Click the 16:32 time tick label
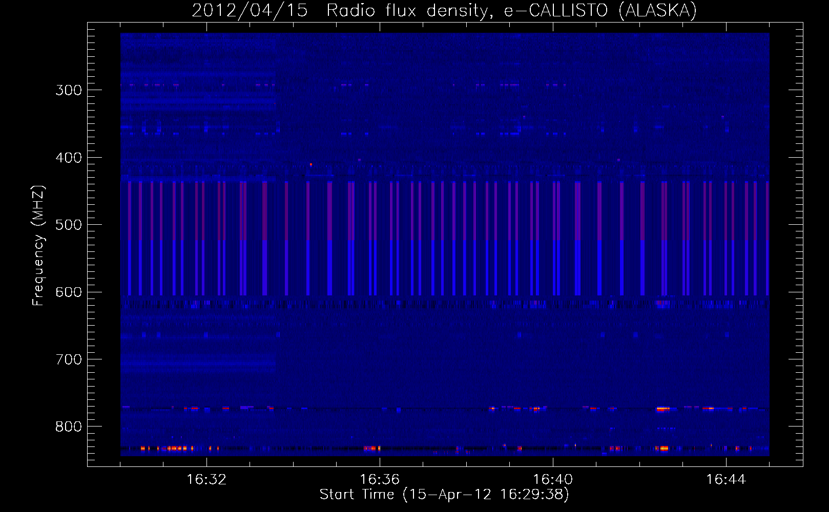 click(206, 479)
